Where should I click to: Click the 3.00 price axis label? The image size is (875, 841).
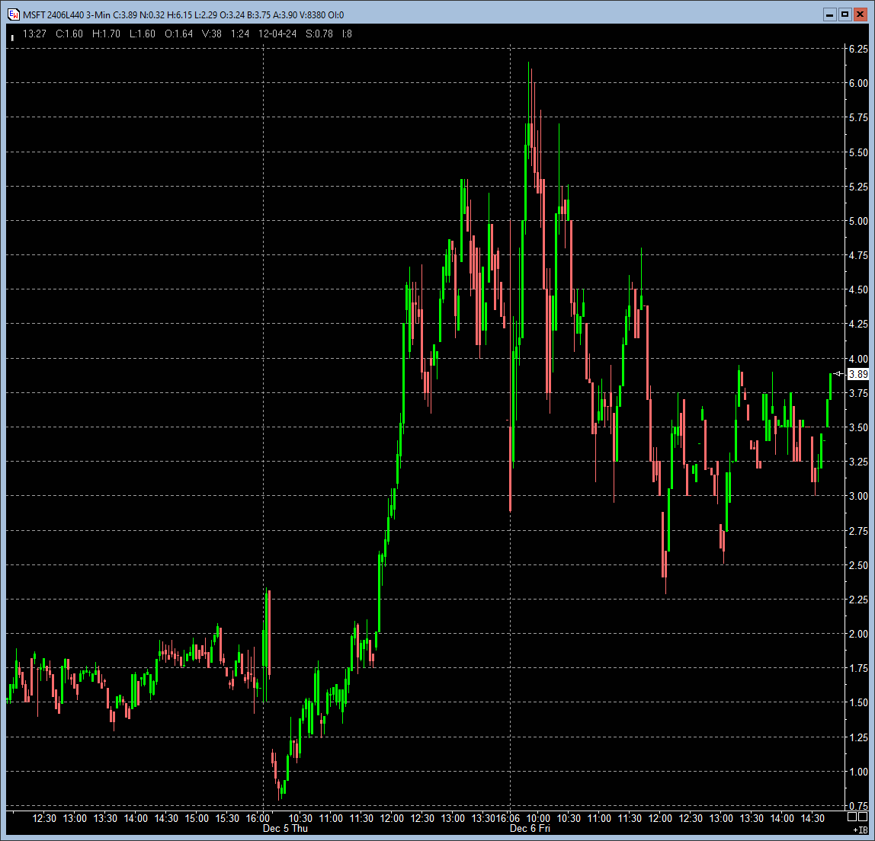[858, 496]
